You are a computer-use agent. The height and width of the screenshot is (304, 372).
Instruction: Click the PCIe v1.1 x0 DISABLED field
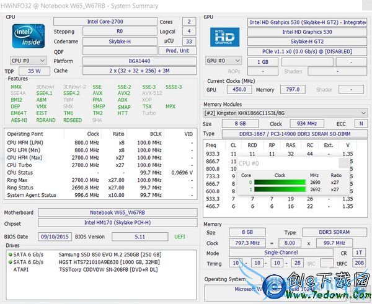pyautogui.click(x=307, y=51)
